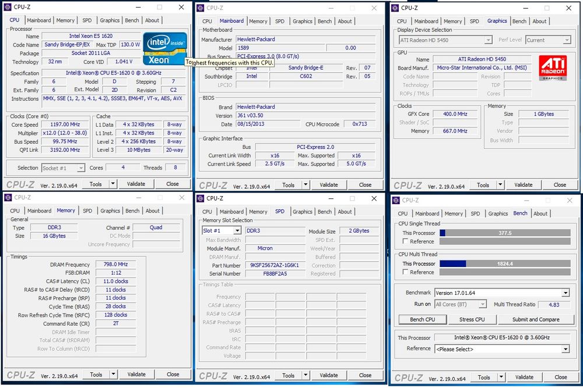This screenshot has width=583, height=388.
Task: Open the Socket #1 selection dropdown
Action: pos(80,168)
